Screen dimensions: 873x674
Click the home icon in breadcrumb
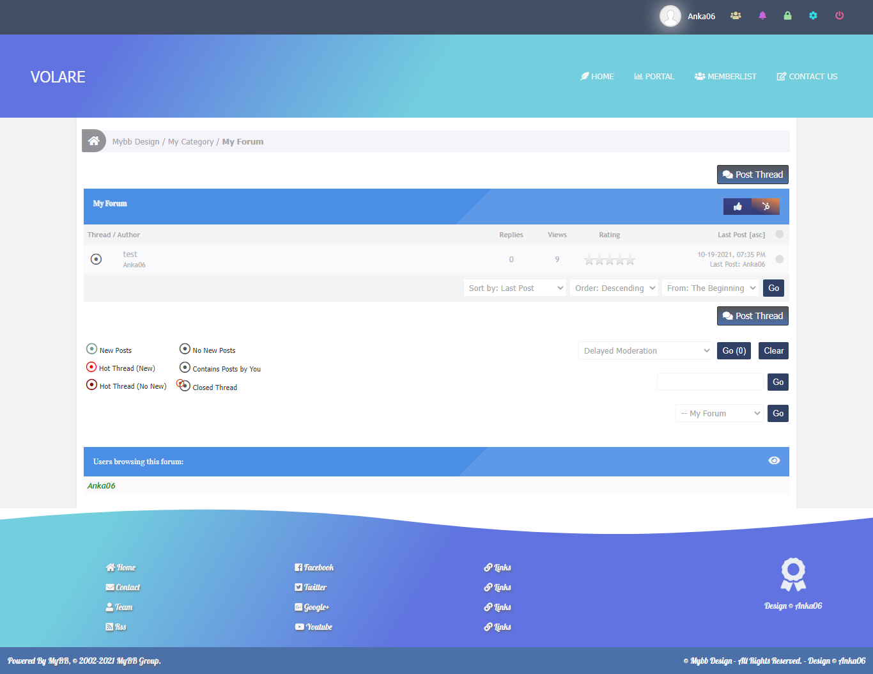[x=94, y=141]
